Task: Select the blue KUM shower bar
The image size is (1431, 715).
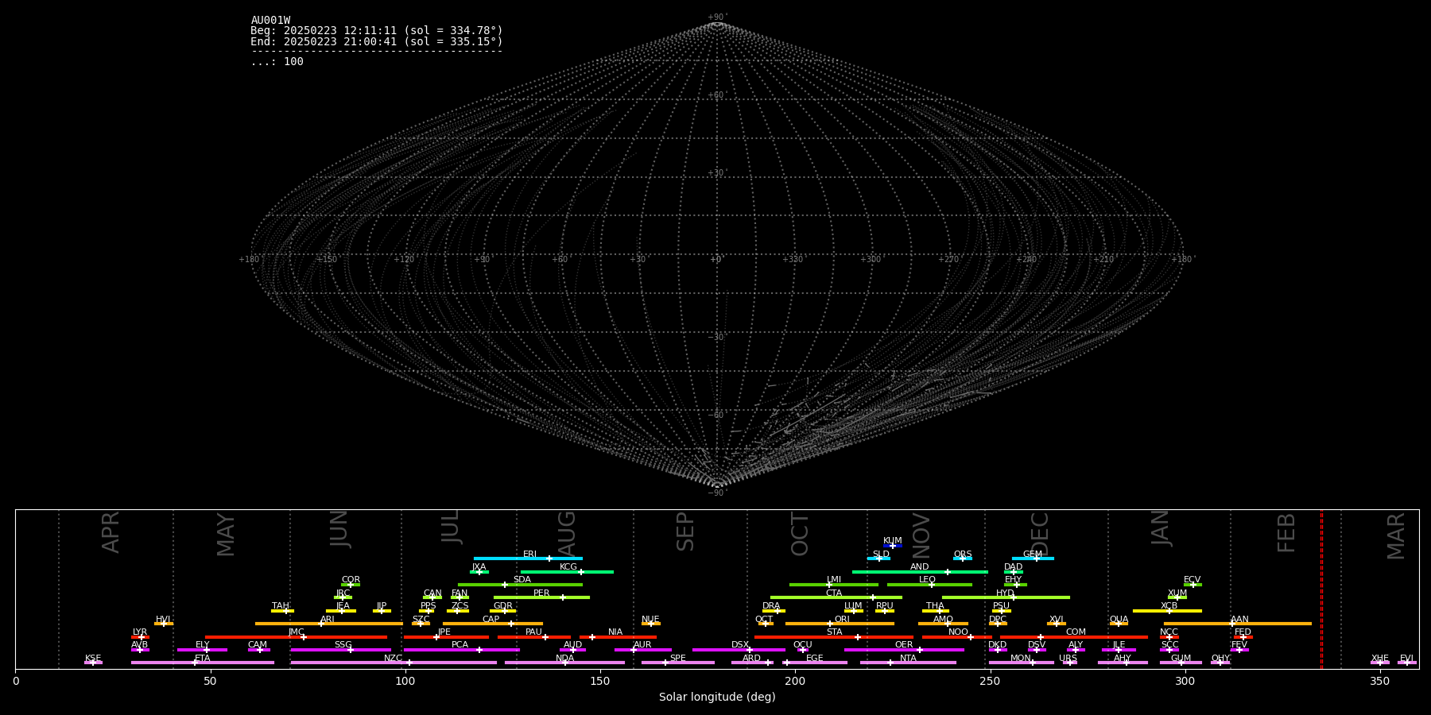Action: [x=893, y=546]
